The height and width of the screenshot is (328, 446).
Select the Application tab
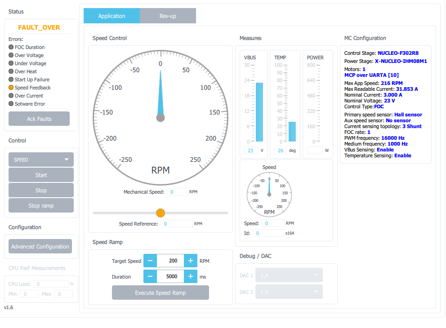111,16
